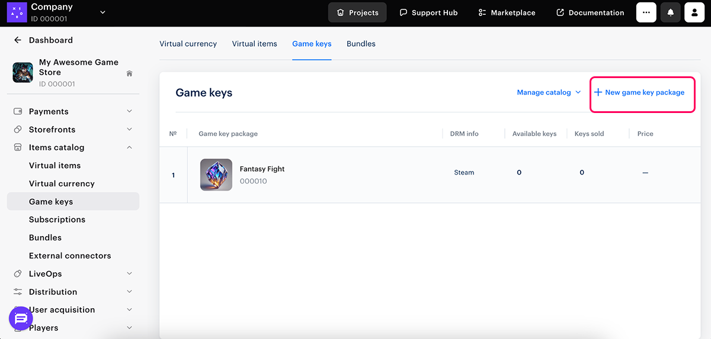Open the chat support bubble
The height and width of the screenshot is (339, 711).
(x=21, y=318)
